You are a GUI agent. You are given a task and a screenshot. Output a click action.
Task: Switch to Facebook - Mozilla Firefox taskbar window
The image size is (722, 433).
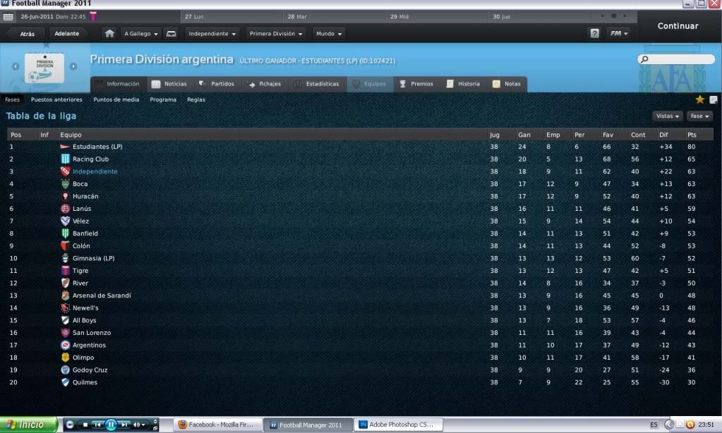(218, 425)
